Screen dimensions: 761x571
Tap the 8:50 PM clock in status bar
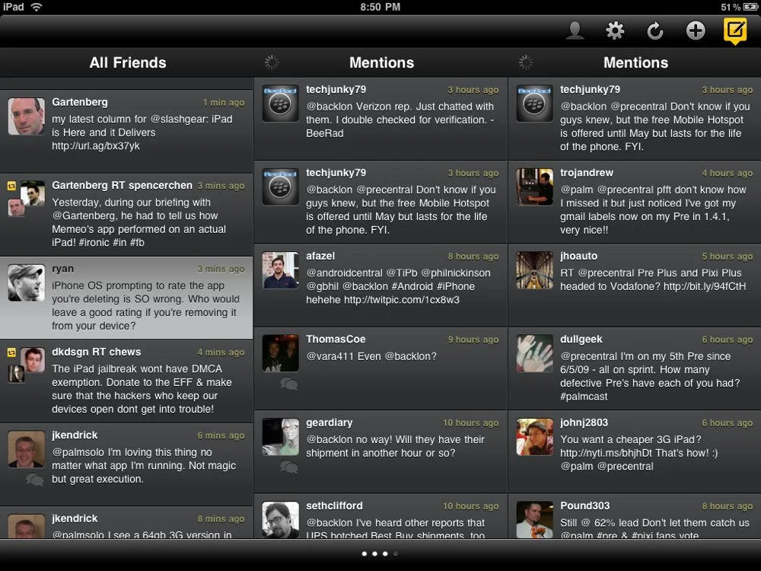(380, 7)
